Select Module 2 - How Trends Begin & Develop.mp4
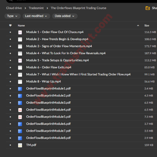Screen dimensions: 157x157 tap(57, 39)
